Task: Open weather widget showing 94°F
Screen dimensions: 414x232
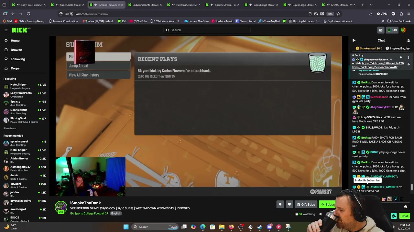Action: [x=11, y=227]
